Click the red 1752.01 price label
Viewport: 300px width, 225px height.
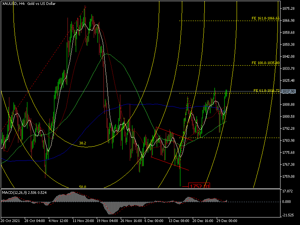pos(199,186)
